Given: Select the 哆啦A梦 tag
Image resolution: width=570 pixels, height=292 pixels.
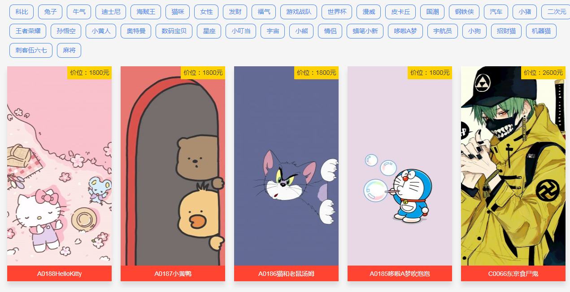Looking at the screenshot, I should click(405, 31).
